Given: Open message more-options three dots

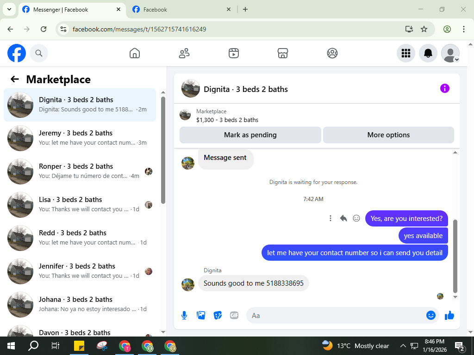Looking at the screenshot, I should click(x=331, y=218).
